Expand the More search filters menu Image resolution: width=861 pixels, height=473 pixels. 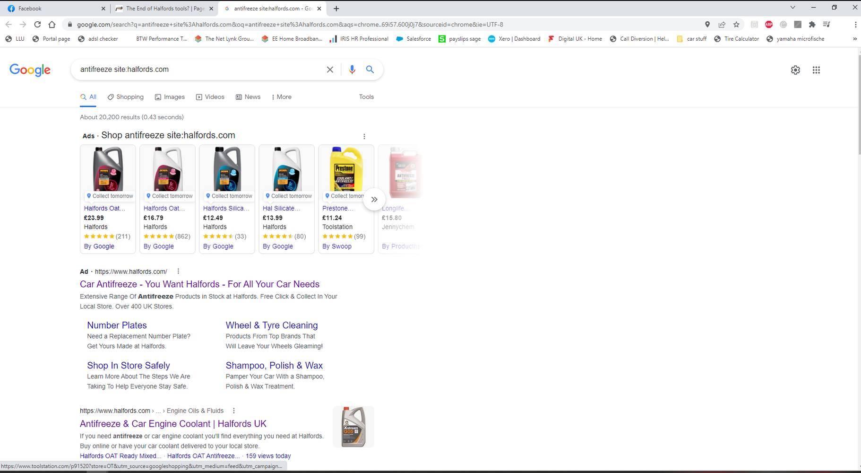click(x=282, y=97)
